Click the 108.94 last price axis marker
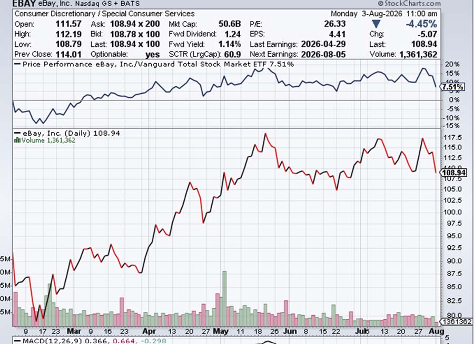The width and height of the screenshot is (474, 344). point(453,173)
